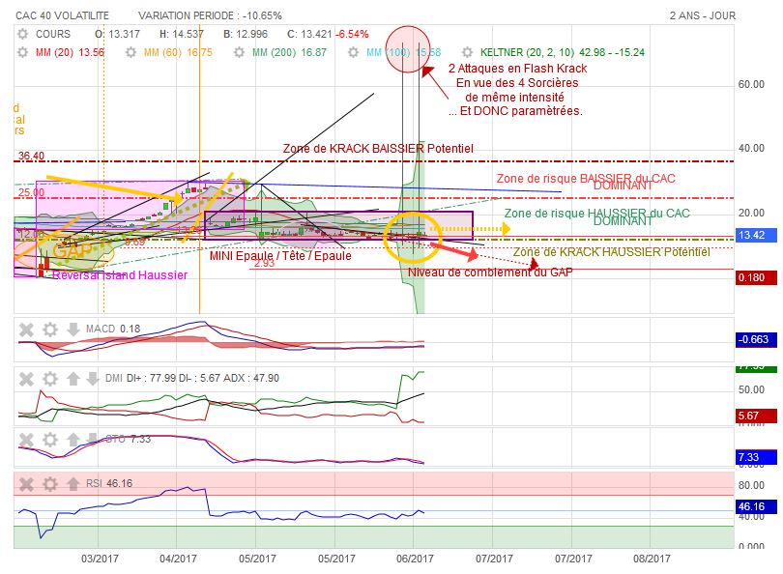Click the DMI DI+ / DI- / ADX readout
Screen dimensions: 783x574
coord(192,379)
